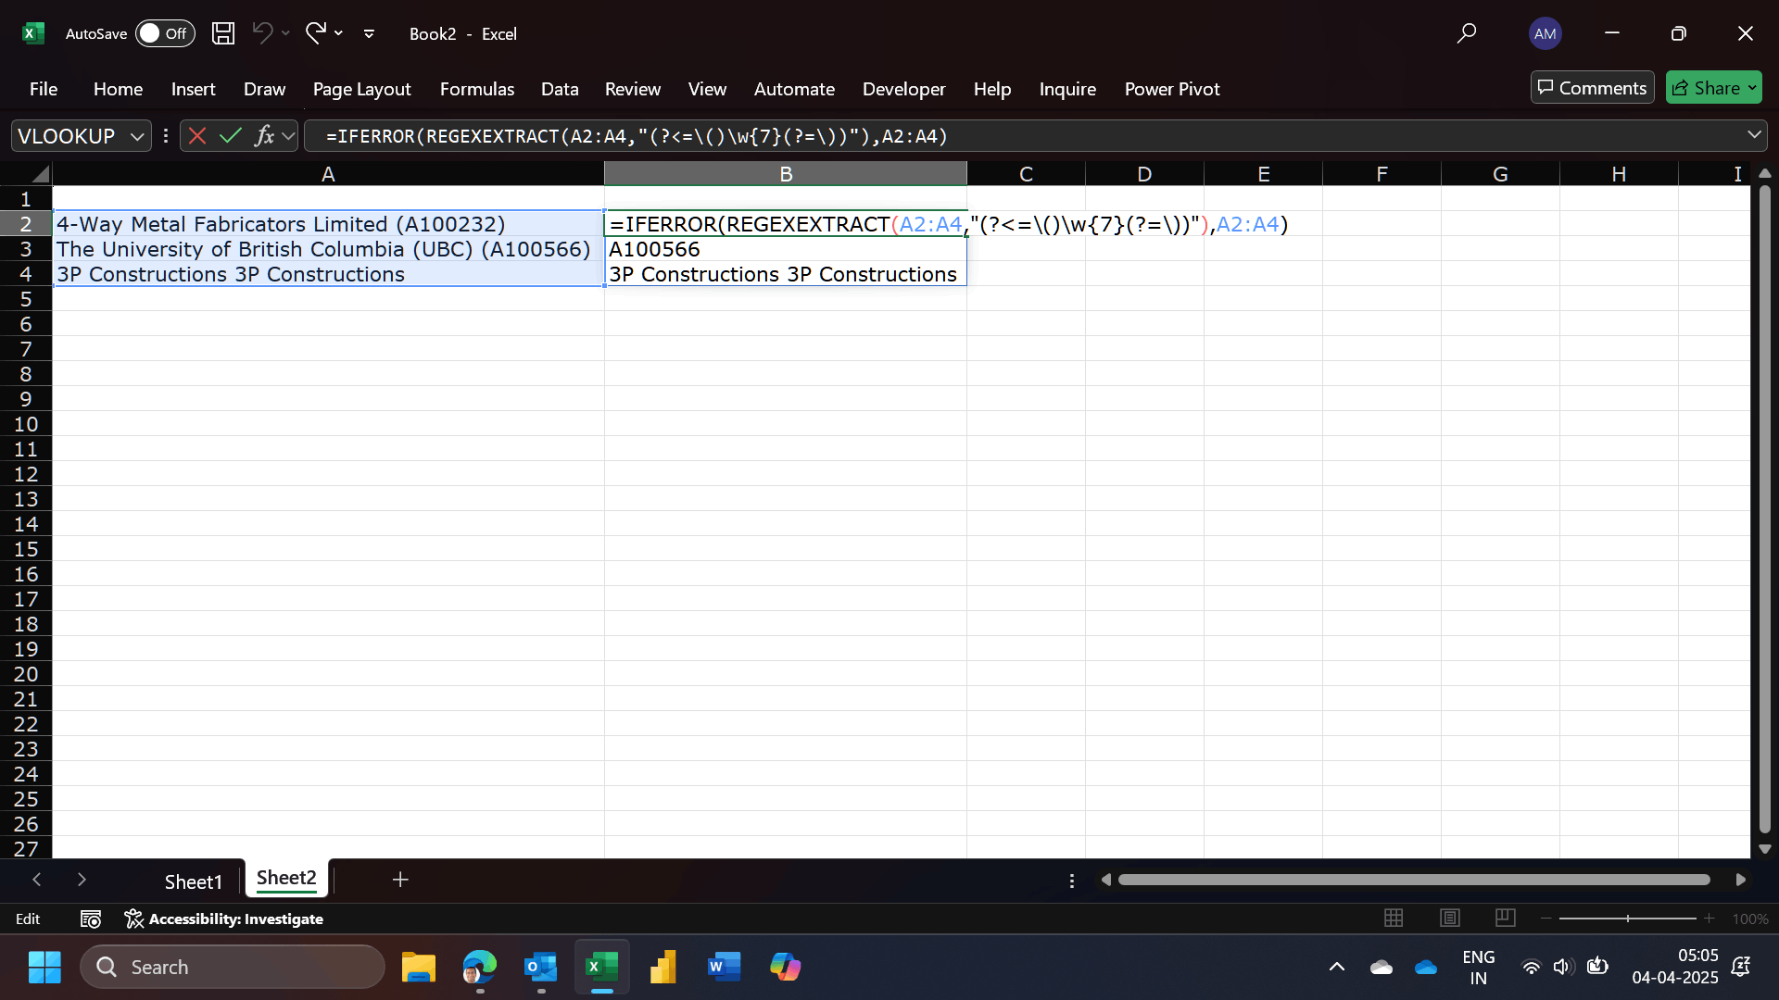Click the 100% zoom level
The width and height of the screenshot is (1779, 1000).
(1750, 919)
